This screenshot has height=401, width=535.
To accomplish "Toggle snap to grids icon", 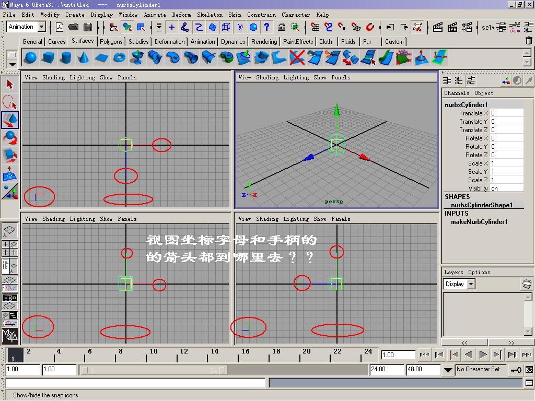I will click(x=315, y=27).
